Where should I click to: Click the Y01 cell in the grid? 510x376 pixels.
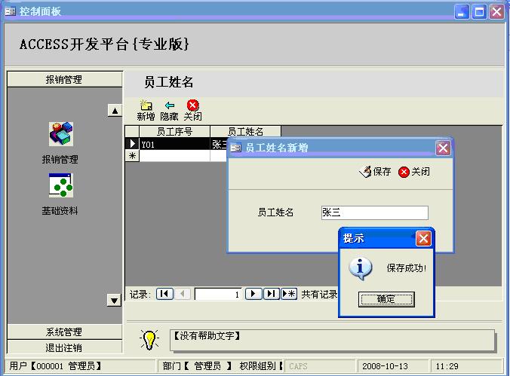click(x=175, y=144)
